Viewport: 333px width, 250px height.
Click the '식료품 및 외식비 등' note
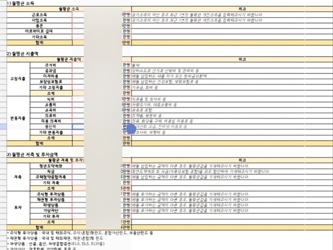tap(232, 99)
